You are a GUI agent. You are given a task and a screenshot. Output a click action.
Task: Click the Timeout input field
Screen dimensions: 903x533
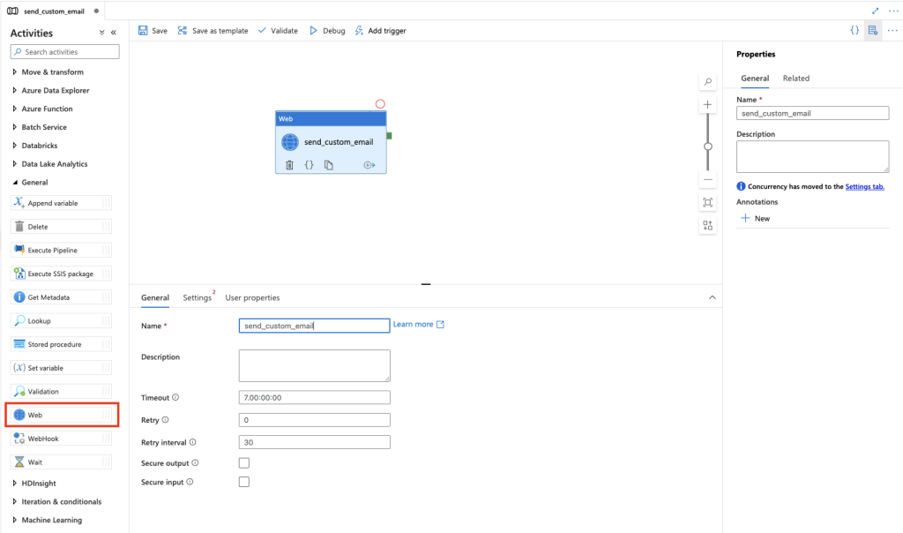314,398
